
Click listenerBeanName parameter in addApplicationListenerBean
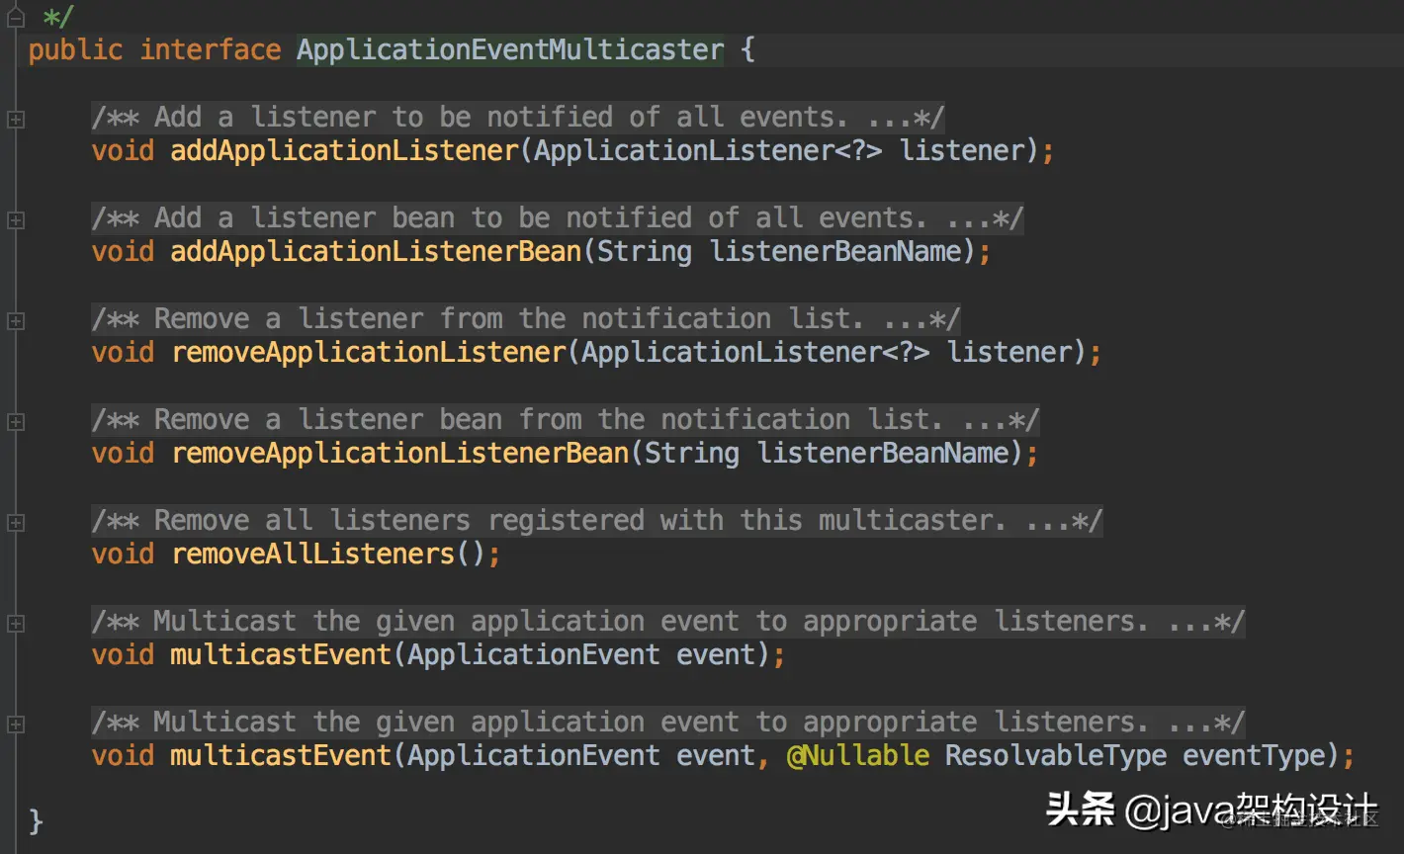836,252
